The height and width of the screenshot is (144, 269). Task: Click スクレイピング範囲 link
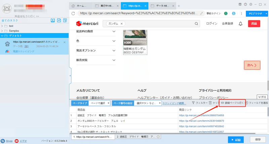[174, 103]
